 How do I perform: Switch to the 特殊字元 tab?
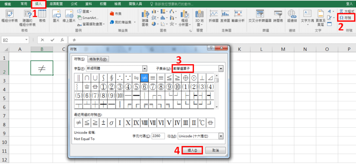pyautogui.click(x=98, y=59)
